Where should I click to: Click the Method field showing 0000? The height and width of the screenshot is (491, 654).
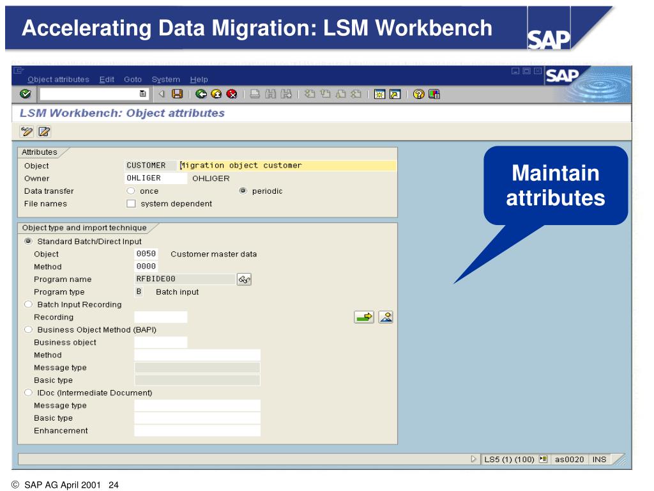[146, 267]
